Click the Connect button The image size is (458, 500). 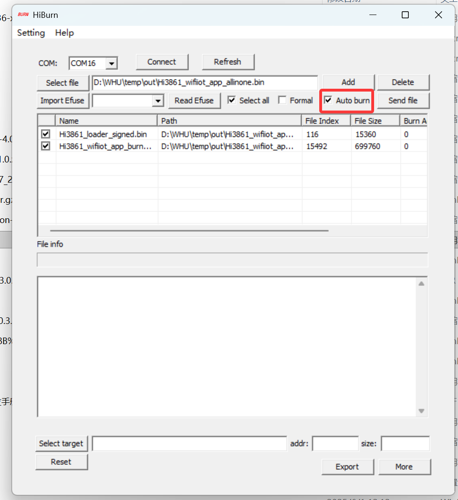click(162, 62)
